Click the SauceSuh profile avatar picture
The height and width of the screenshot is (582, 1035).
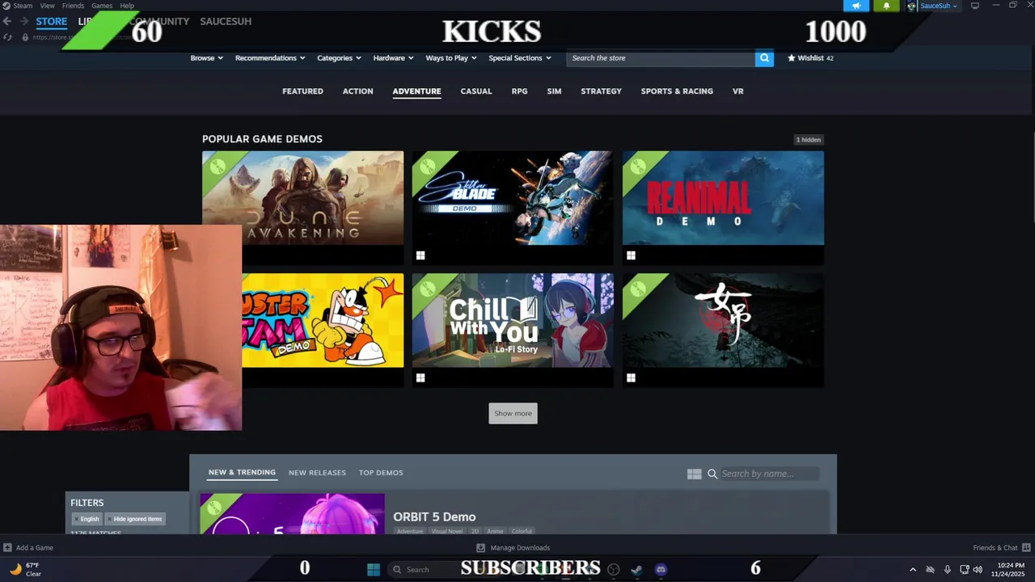pyautogui.click(x=911, y=6)
